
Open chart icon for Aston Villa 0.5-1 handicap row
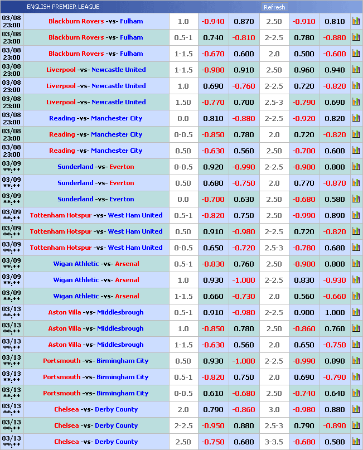pyautogui.click(x=356, y=312)
